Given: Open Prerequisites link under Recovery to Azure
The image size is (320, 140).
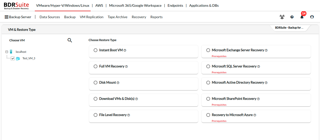Looking at the screenshot, I should pos(219,121).
